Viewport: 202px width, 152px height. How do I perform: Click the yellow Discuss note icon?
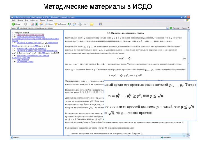click(x=92, y=24)
